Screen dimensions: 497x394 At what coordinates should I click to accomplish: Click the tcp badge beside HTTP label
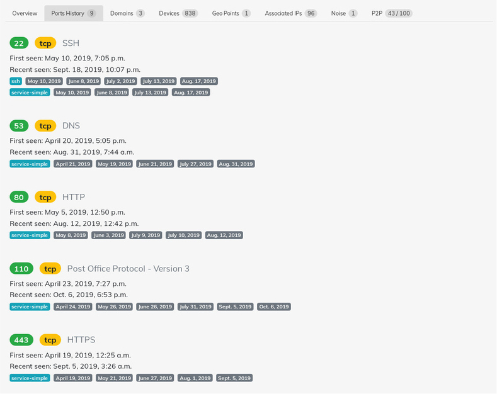point(45,197)
